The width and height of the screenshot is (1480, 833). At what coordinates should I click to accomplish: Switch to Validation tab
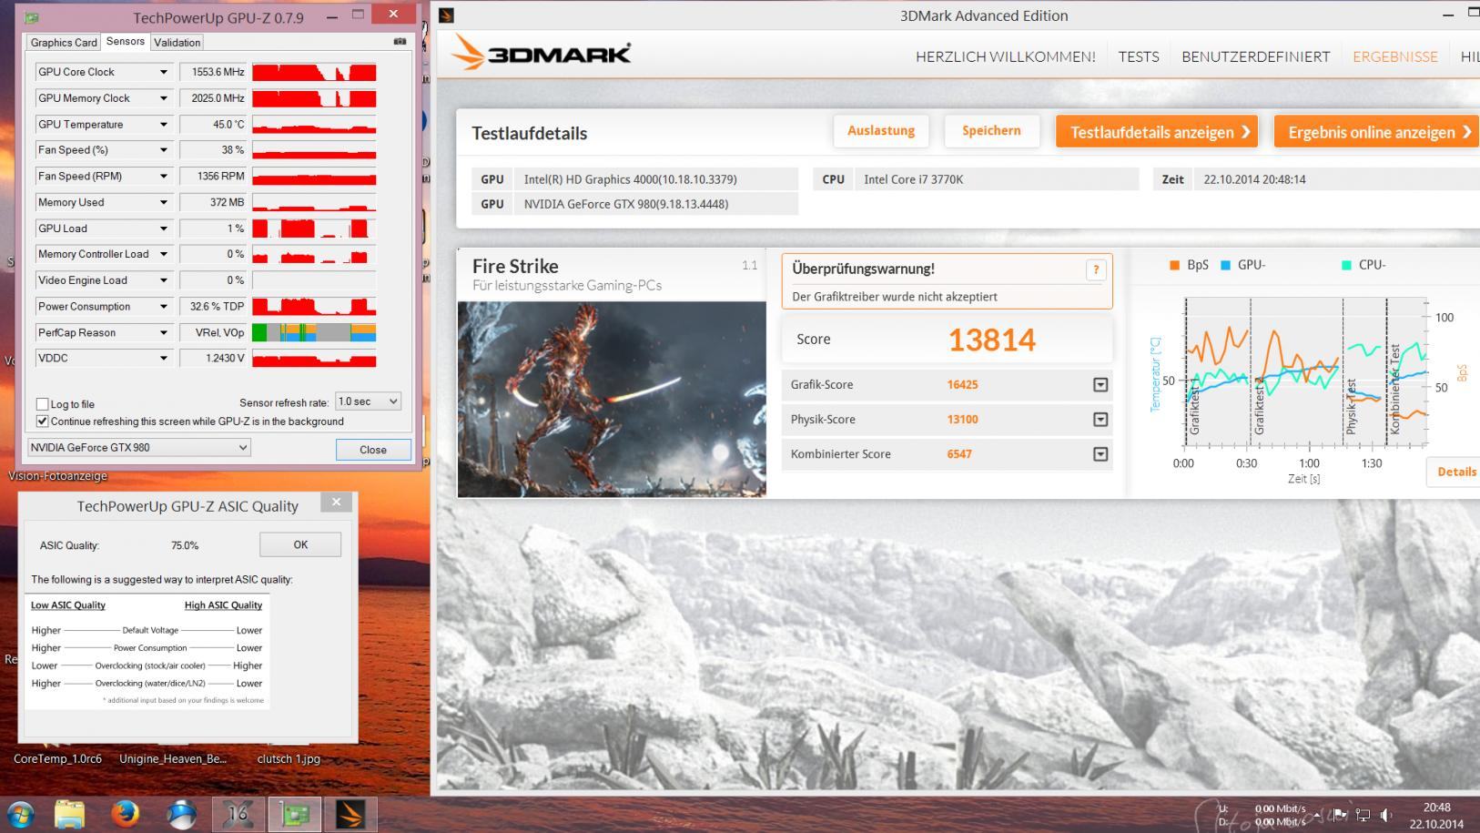(177, 43)
